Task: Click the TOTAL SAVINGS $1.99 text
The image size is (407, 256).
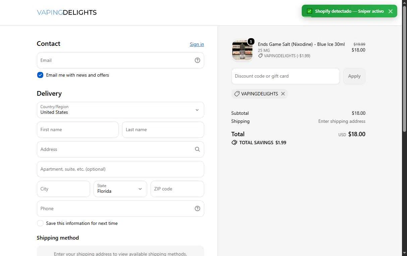Action: click(263, 143)
